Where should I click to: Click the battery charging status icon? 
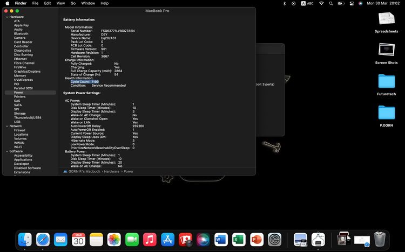tap(341, 3)
